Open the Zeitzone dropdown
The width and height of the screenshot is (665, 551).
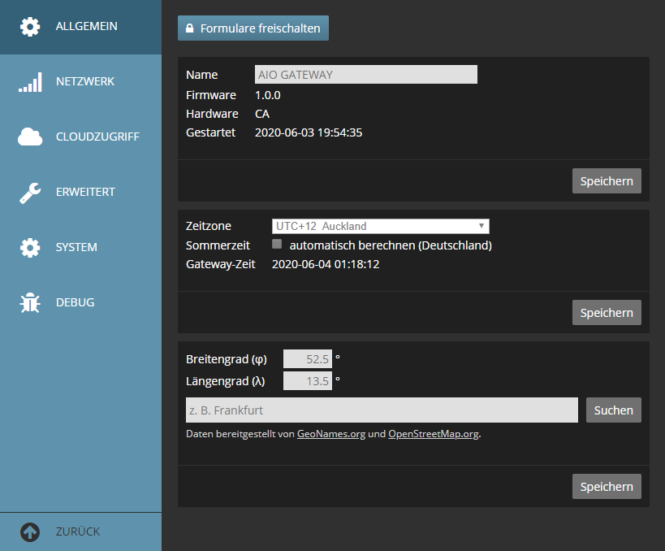(380, 226)
